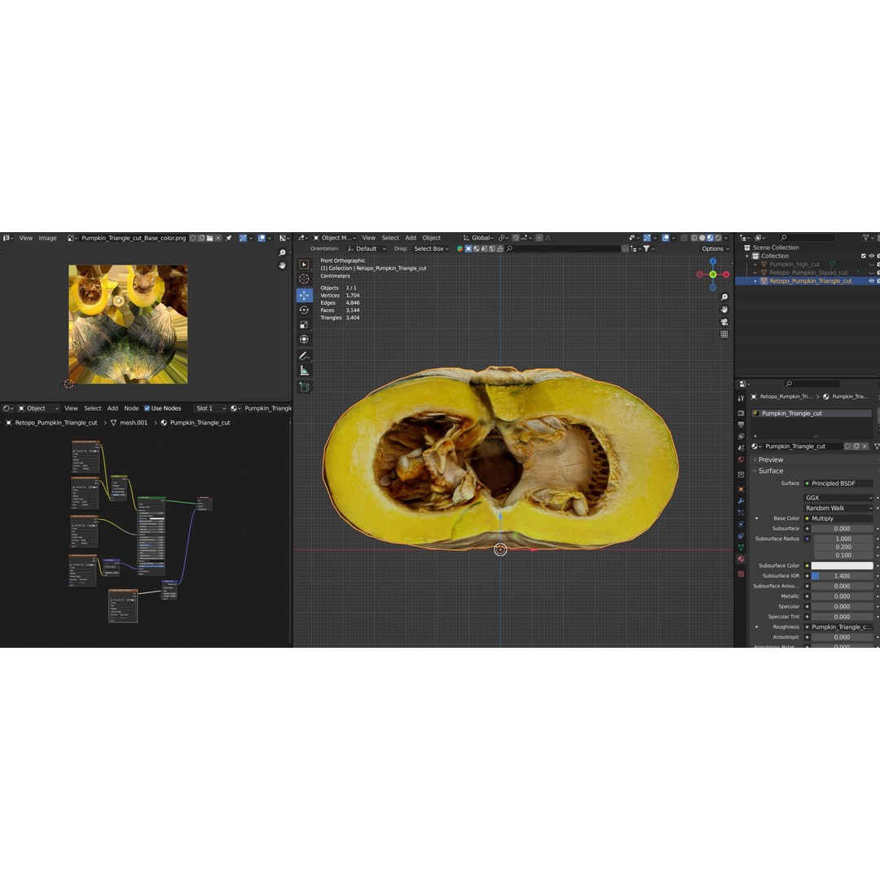This screenshot has width=880, height=880.
Task: Toggle camera view in 3D viewport
Action: (x=724, y=322)
